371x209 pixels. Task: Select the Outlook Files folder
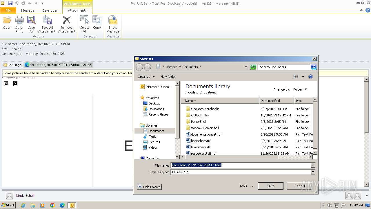point(197,115)
